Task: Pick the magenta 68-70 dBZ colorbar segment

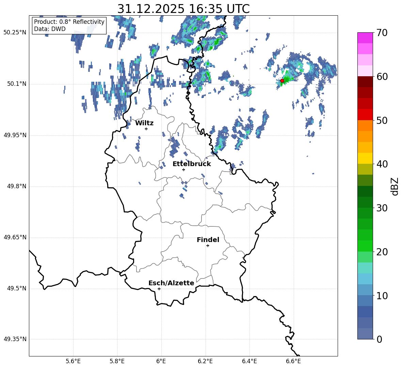Action: [365, 38]
